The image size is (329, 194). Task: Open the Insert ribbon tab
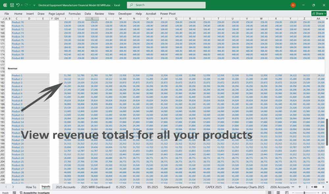30,13
